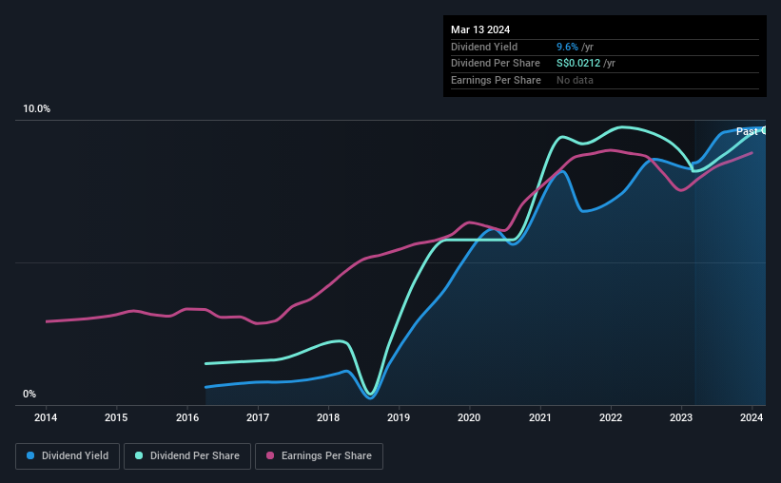This screenshot has width=781, height=483.
Task: Click the blue Dividend Yield legend dot
Action: click(x=30, y=455)
